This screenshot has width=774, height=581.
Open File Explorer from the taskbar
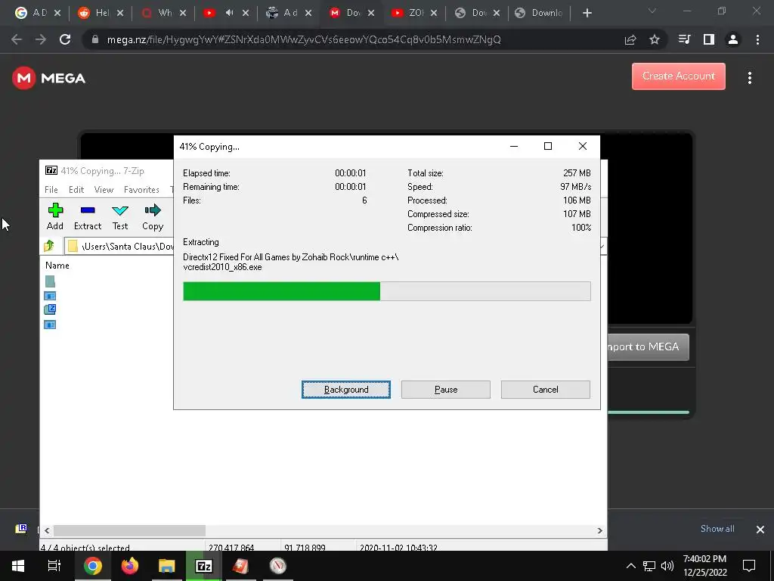tap(167, 566)
